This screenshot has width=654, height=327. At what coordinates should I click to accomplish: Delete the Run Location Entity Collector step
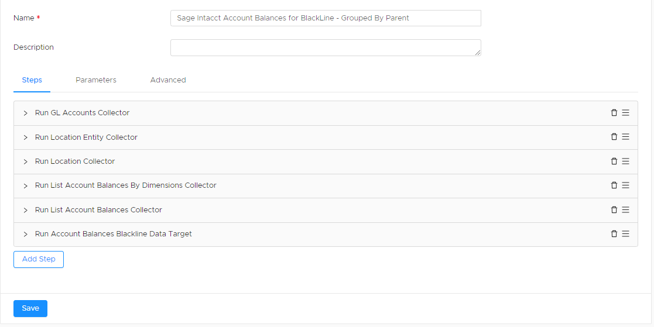click(x=614, y=137)
